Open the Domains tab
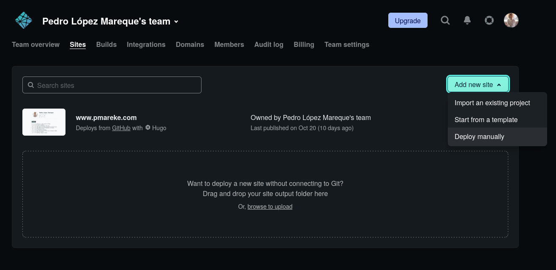Image resolution: width=556 pixels, height=270 pixels. coord(190,44)
